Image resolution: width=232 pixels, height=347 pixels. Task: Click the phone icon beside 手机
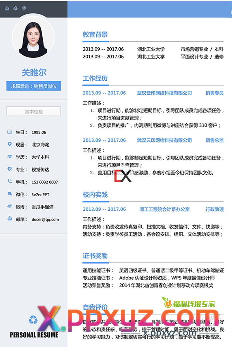10,182
